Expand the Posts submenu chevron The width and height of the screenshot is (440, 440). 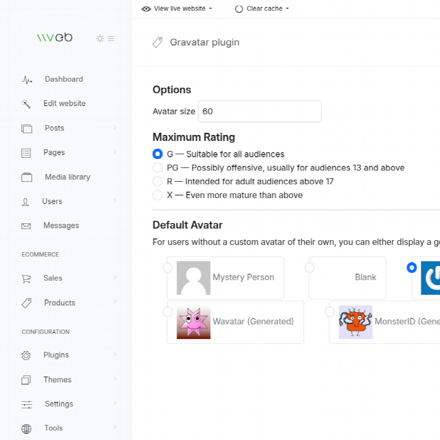click(115, 128)
